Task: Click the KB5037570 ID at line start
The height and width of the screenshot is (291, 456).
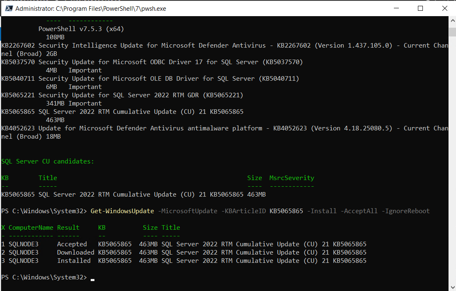Action: point(18,62)
